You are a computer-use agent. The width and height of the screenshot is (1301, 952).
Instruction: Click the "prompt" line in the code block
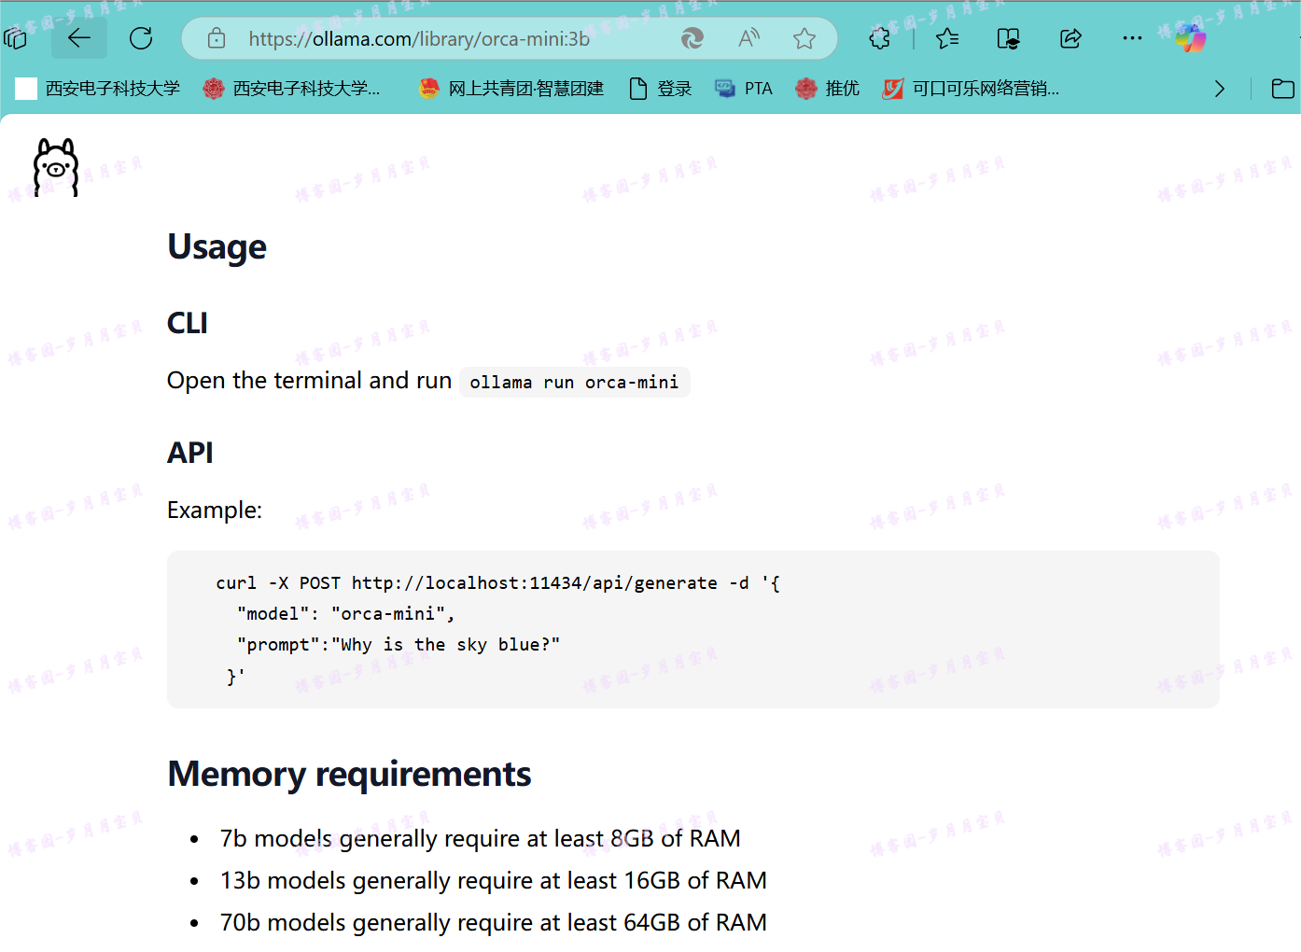(399, 645)
